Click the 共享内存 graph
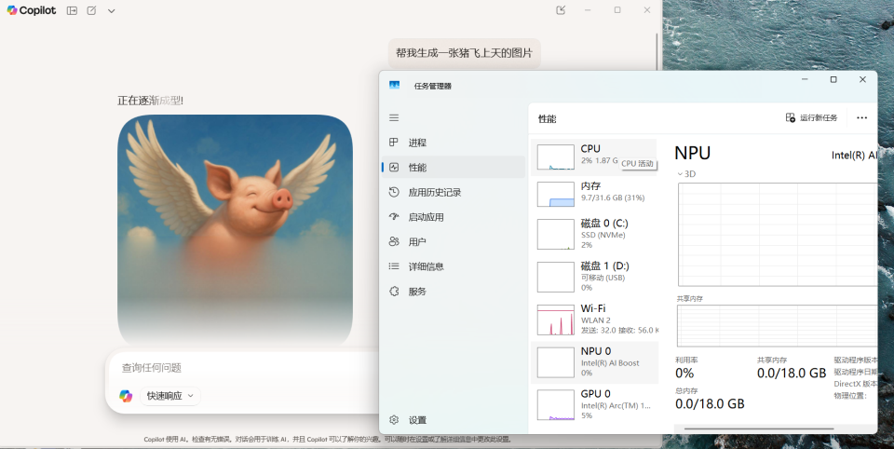Viewport: 894px width, 449px height. (777, 326)
